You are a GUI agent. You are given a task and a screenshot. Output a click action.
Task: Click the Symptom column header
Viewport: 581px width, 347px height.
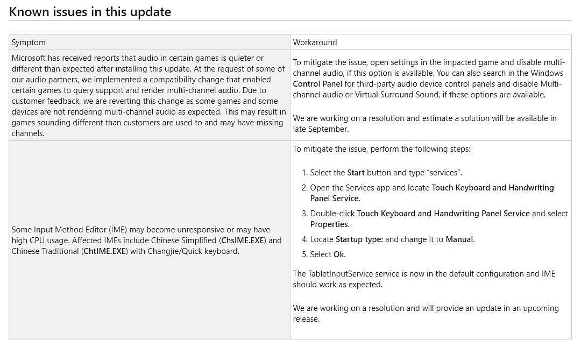[x=29, y=43]
